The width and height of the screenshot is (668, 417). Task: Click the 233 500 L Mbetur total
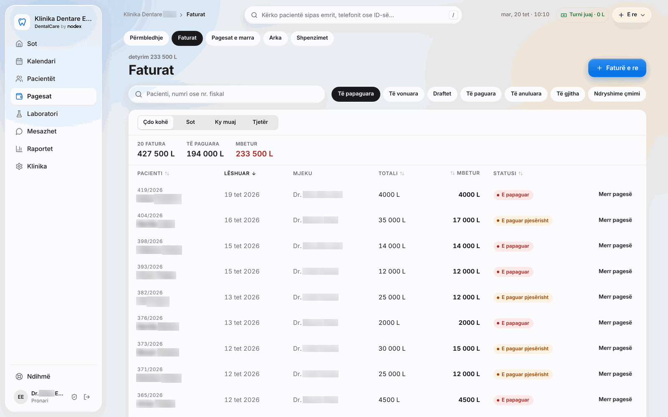click(x=254, y=154)
